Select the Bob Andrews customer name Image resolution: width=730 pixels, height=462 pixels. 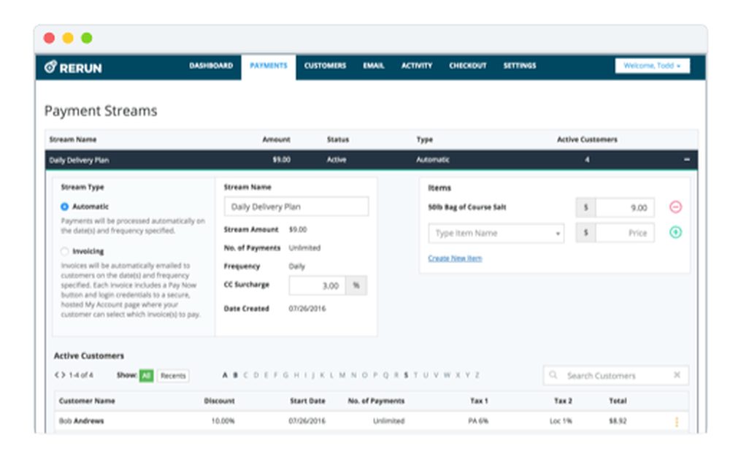82,421
